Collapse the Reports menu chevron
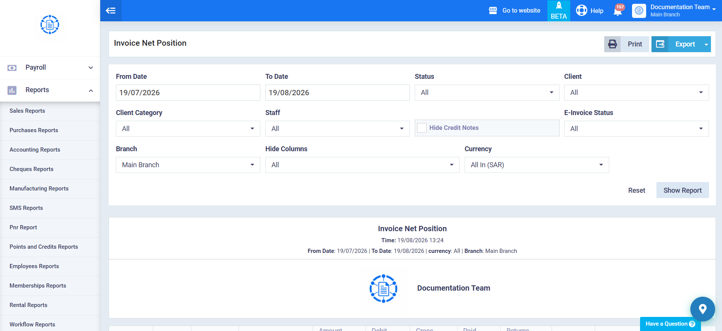This screenshot has height=331, width=722. [x=91, y=90]
